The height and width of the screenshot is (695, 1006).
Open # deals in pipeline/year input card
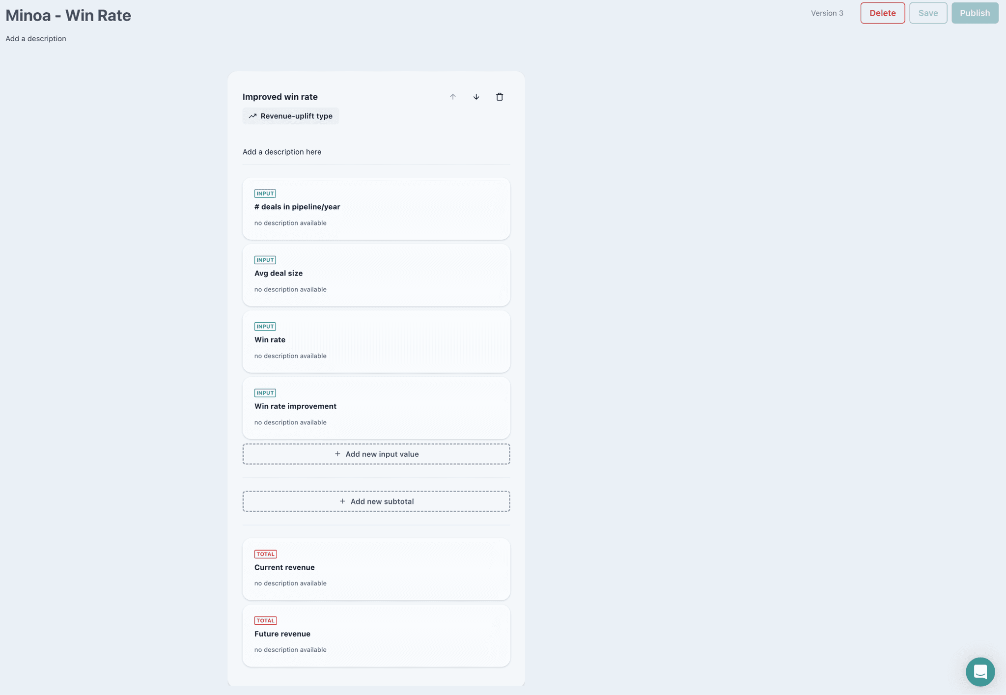pos(376,208)
